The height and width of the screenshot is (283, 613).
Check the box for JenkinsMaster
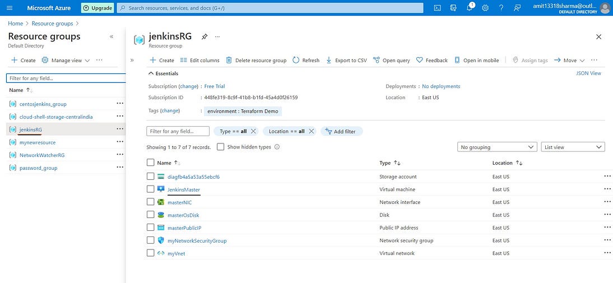click(x=151, y=189)
